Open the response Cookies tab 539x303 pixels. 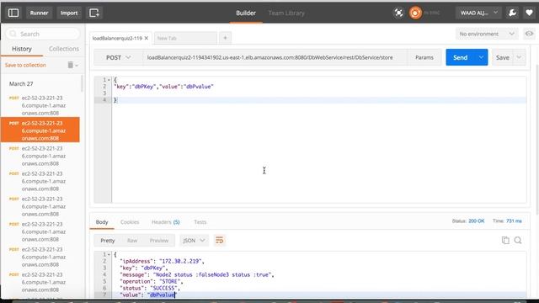tap(130, 222)
